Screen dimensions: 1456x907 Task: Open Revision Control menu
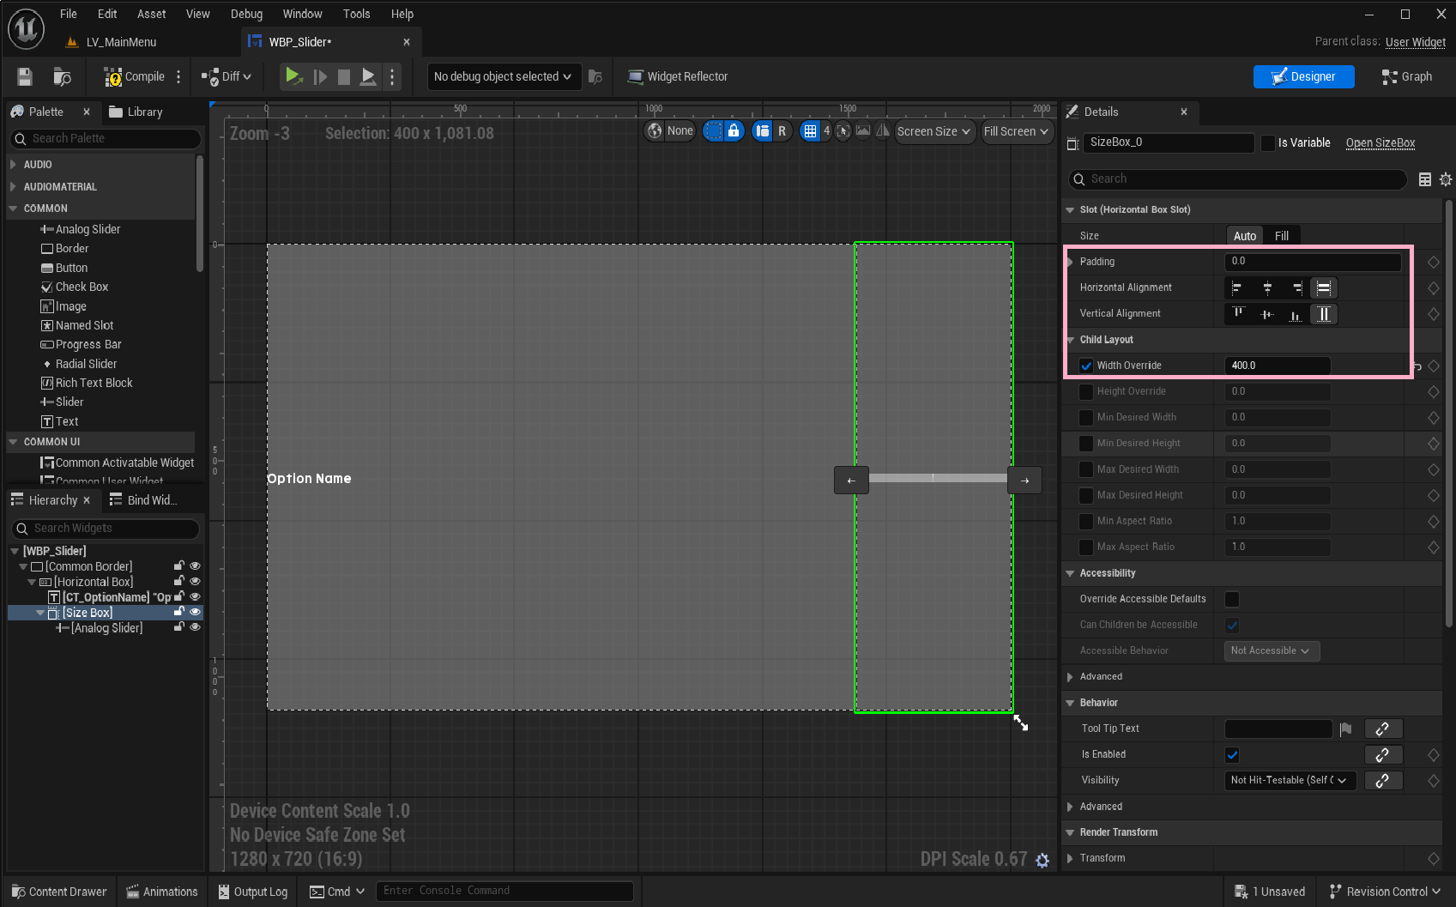[x=1385, y=892]
